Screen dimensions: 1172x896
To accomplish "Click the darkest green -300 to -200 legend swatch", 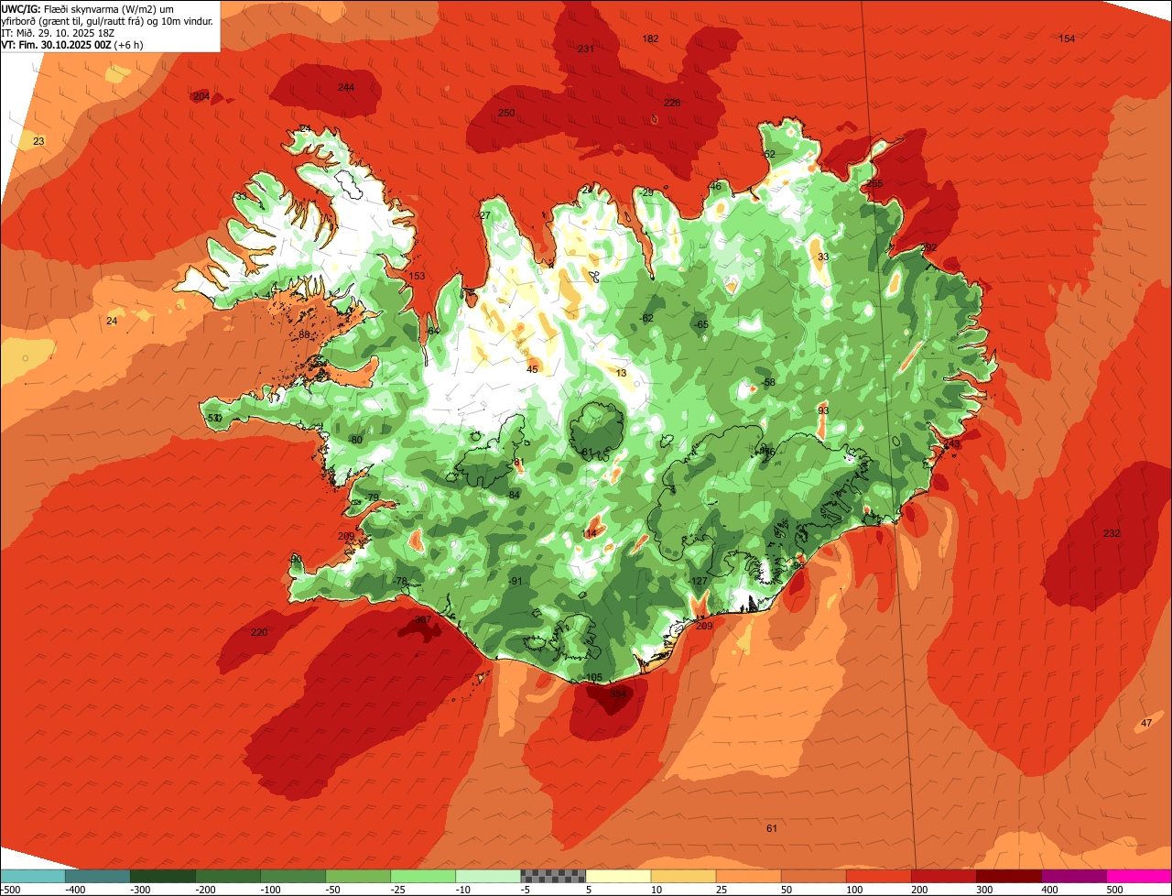I will [x=163, y=876].
